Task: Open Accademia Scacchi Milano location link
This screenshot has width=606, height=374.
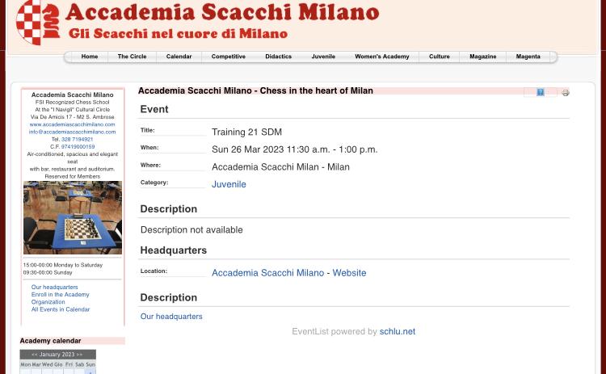Action: pos(267,273)
